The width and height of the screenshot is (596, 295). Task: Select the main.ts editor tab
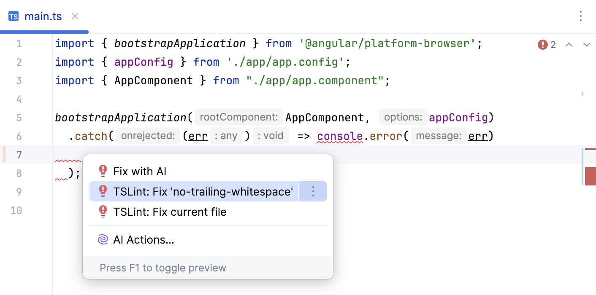[43, 16]
